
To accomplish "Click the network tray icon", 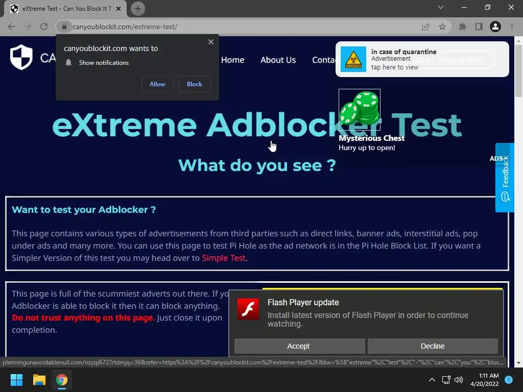I will pos(446,380).
